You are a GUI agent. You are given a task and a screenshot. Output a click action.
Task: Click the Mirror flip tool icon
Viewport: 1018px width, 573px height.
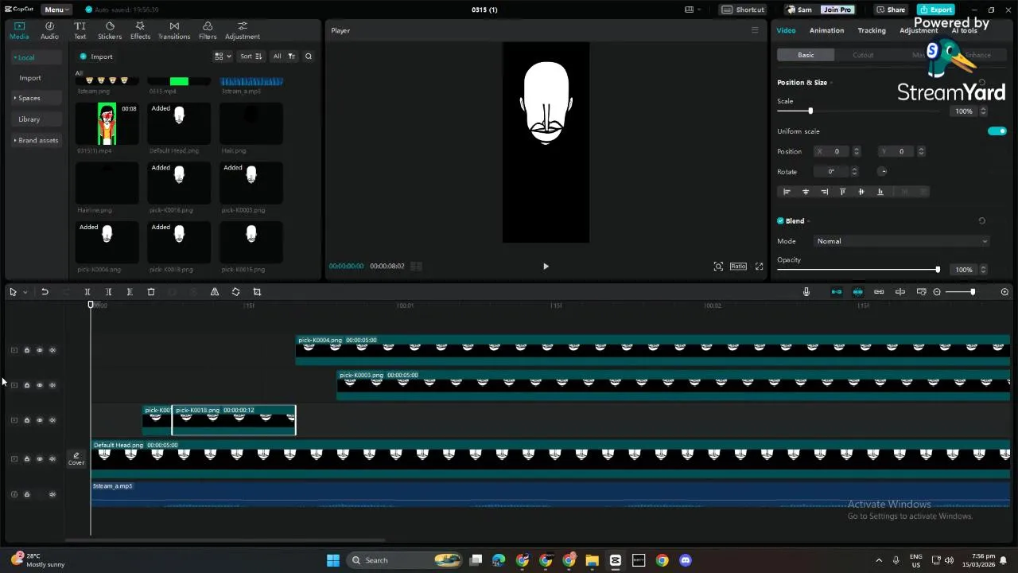pyautogui.click(x=215, y=292)
